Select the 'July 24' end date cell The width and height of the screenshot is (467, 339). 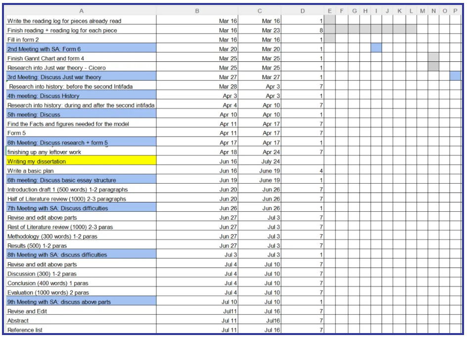(x=260, y=161)
